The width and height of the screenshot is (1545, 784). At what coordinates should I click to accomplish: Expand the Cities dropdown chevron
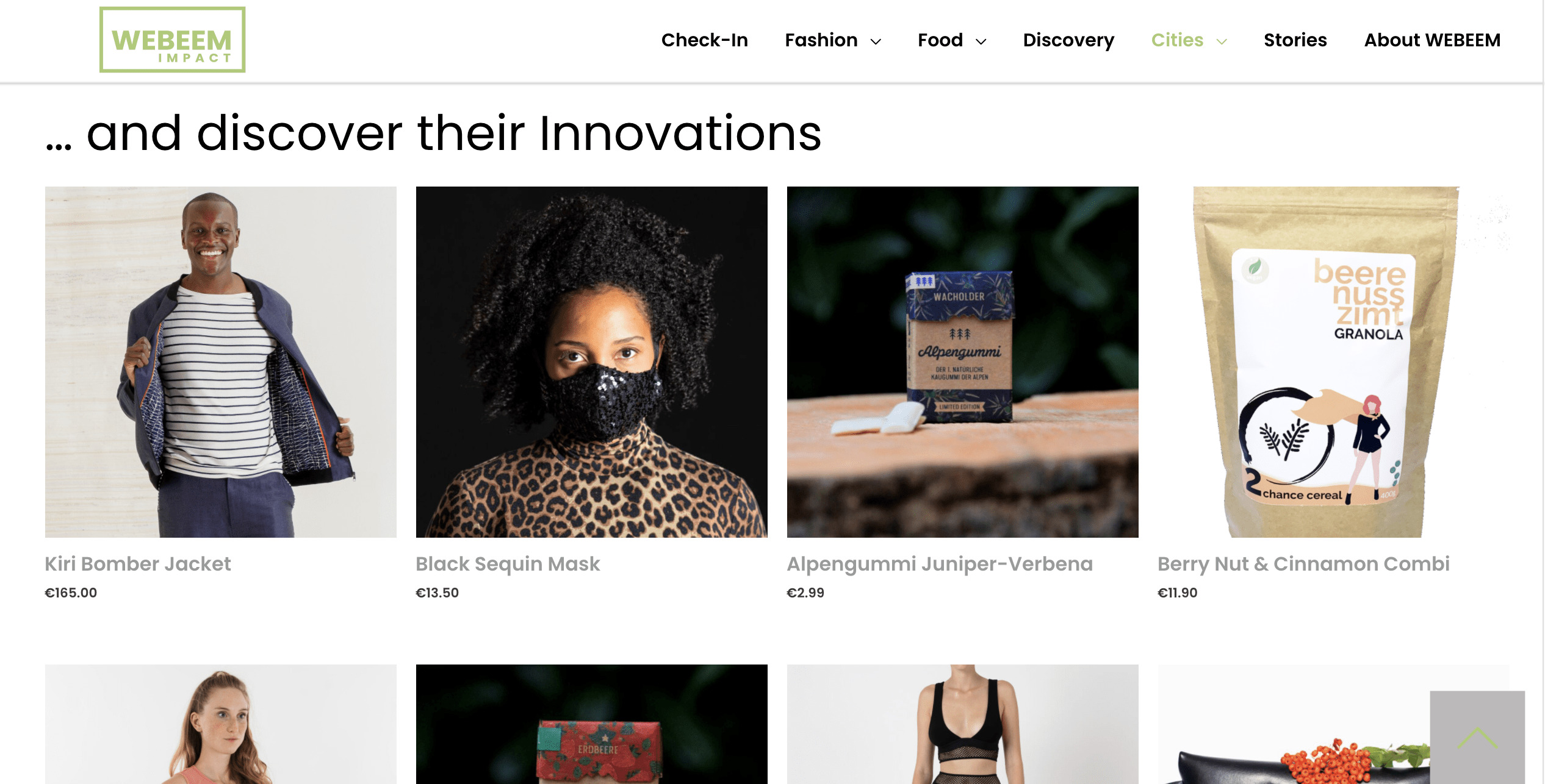(1222, 41)
